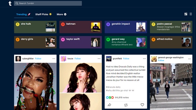This screenshot has width=196, height=110.
Task: Open the gerard way trending tag
Action: coord(126,42)
